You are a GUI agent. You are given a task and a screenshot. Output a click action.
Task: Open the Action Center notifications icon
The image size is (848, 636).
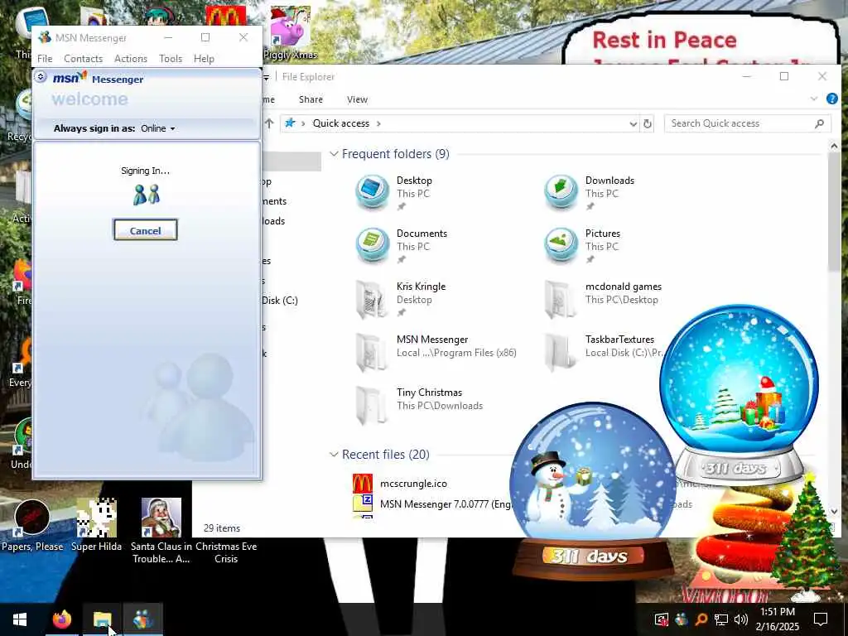coord(821,619)
